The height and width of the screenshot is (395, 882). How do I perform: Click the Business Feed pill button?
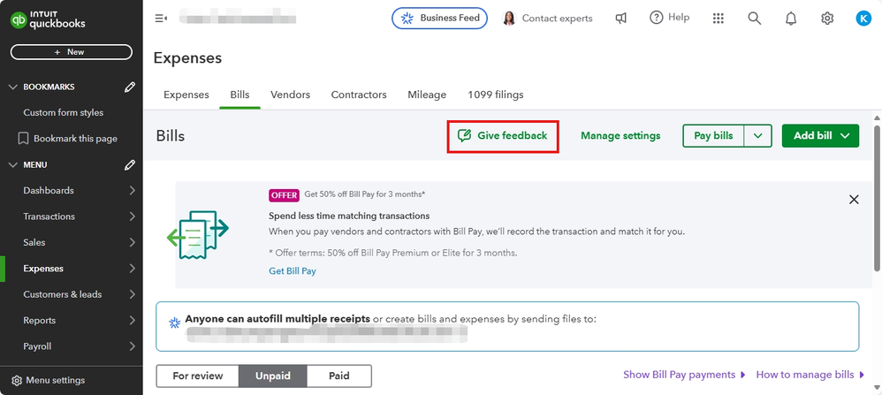point(439,18)
